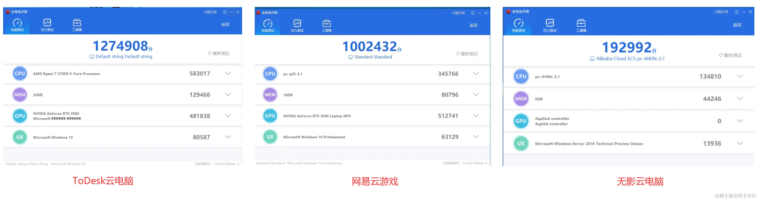Expand RTX 3060 Laptop GPU row
This screenshot has width=758, height=200.
(476, 116)
